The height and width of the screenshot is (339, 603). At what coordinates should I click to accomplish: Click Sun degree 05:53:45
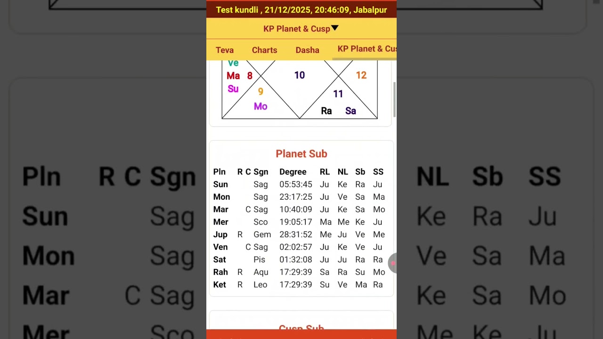coord(296,185)
